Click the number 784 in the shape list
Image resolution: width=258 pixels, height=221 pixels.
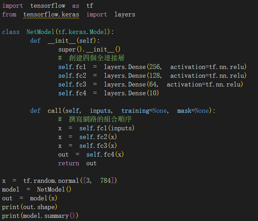coord(106,181)
